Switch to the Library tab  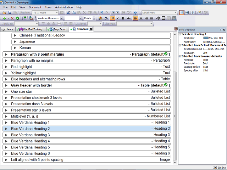click(8, 29)
